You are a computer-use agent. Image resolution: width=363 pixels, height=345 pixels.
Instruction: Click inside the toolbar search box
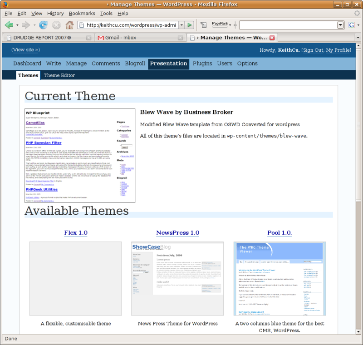[288, 25]
